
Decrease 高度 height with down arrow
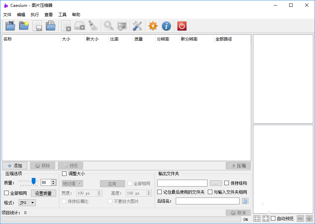[149, 194]
